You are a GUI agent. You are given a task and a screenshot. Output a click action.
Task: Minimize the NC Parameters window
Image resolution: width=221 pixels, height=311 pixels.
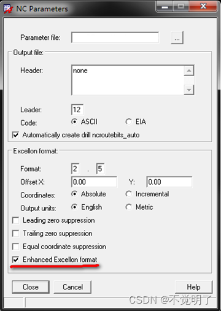[165, 6]
